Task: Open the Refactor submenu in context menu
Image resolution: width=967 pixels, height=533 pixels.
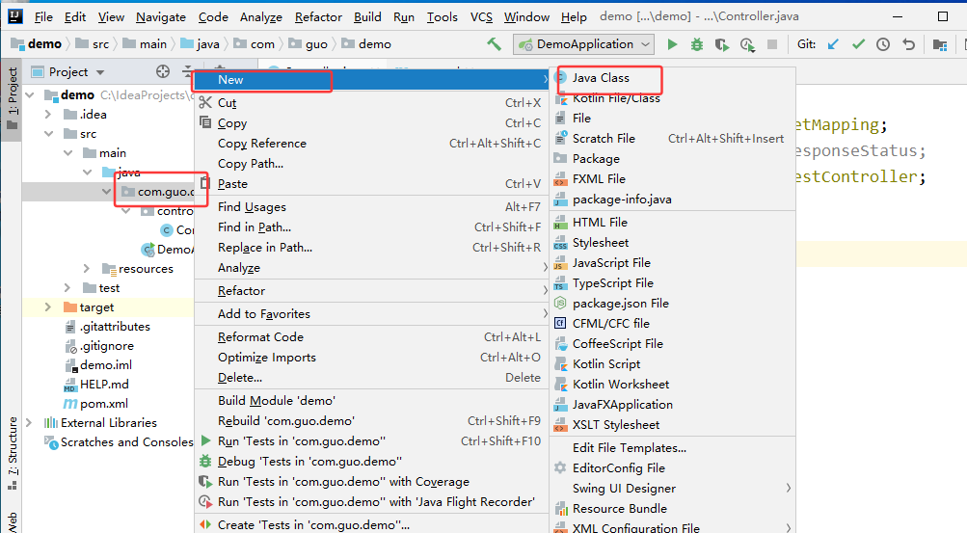Action: (x=372, y=291)
